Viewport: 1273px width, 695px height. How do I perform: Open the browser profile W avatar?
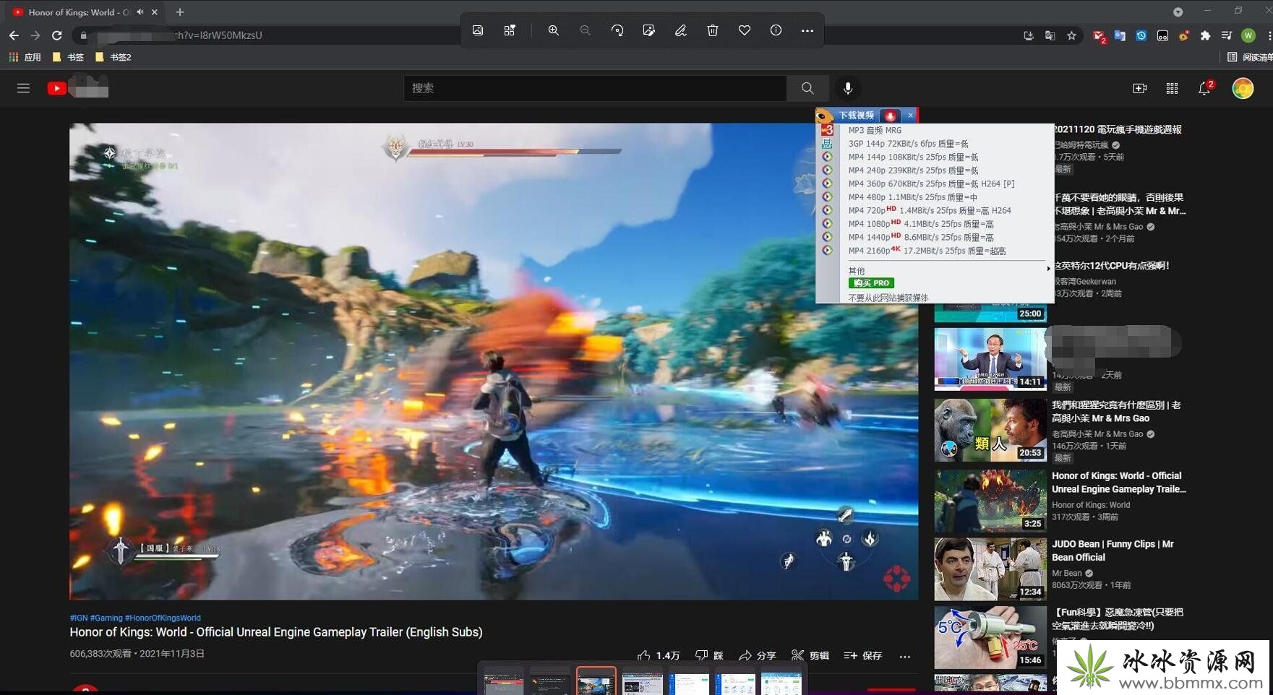coord(1248,35)
